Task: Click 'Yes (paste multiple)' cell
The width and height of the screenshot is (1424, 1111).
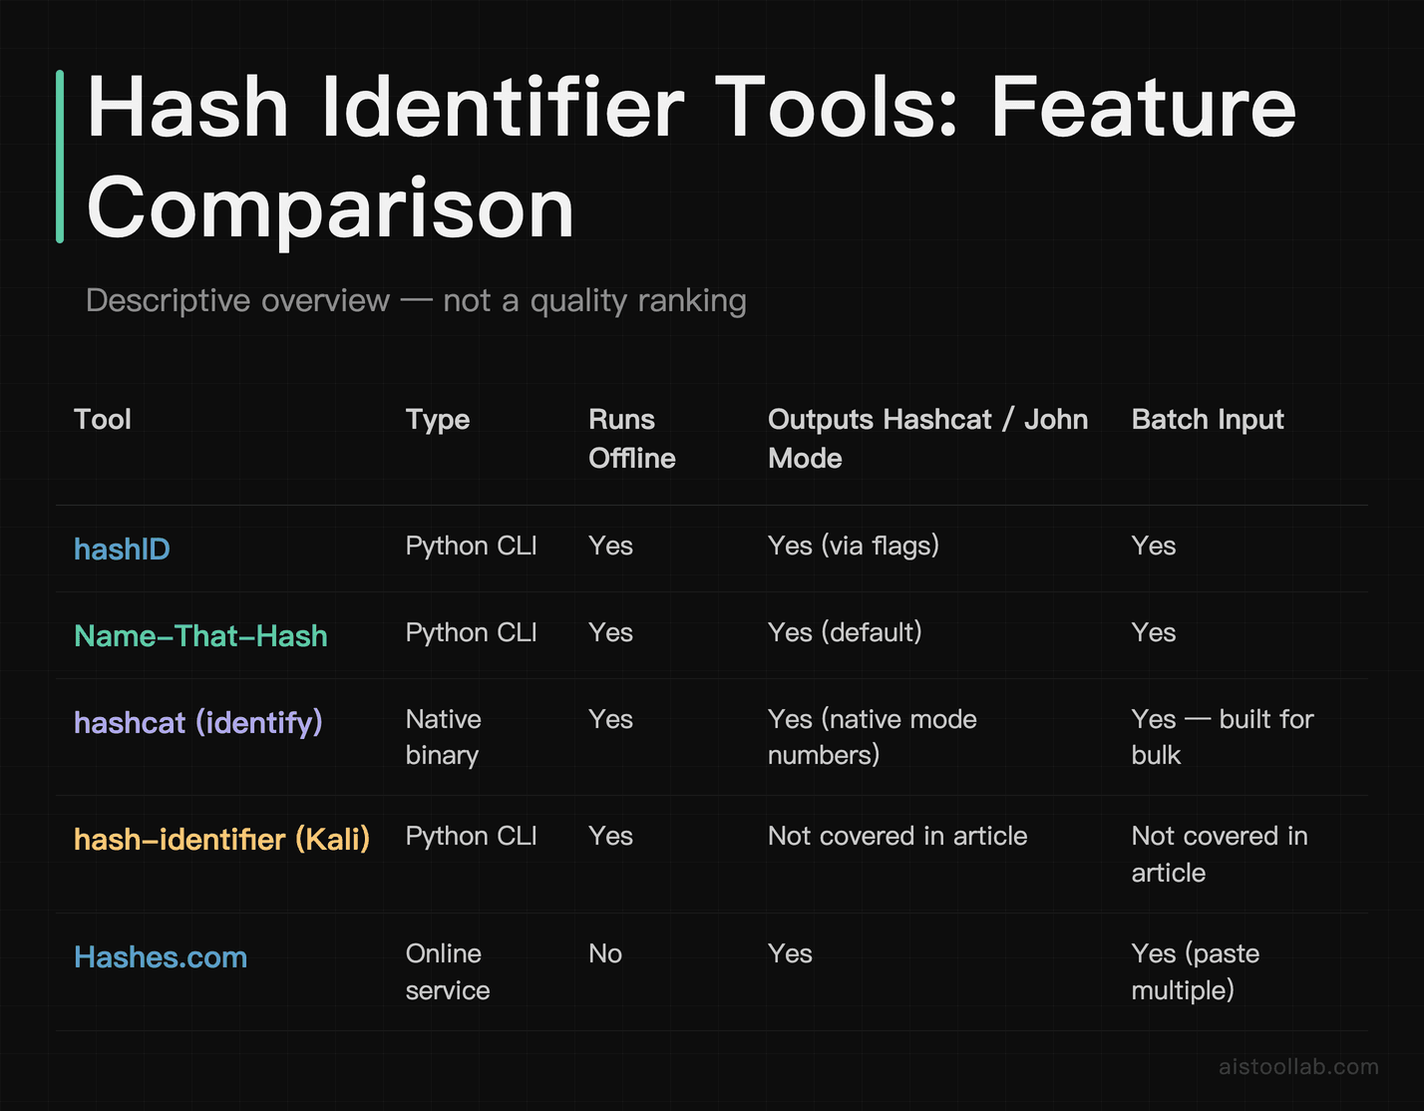Action: 1196,971
